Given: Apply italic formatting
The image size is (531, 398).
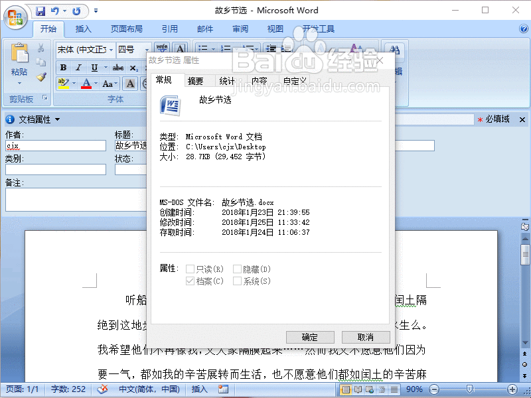Looking at the screenshot, I should point(78,68).
